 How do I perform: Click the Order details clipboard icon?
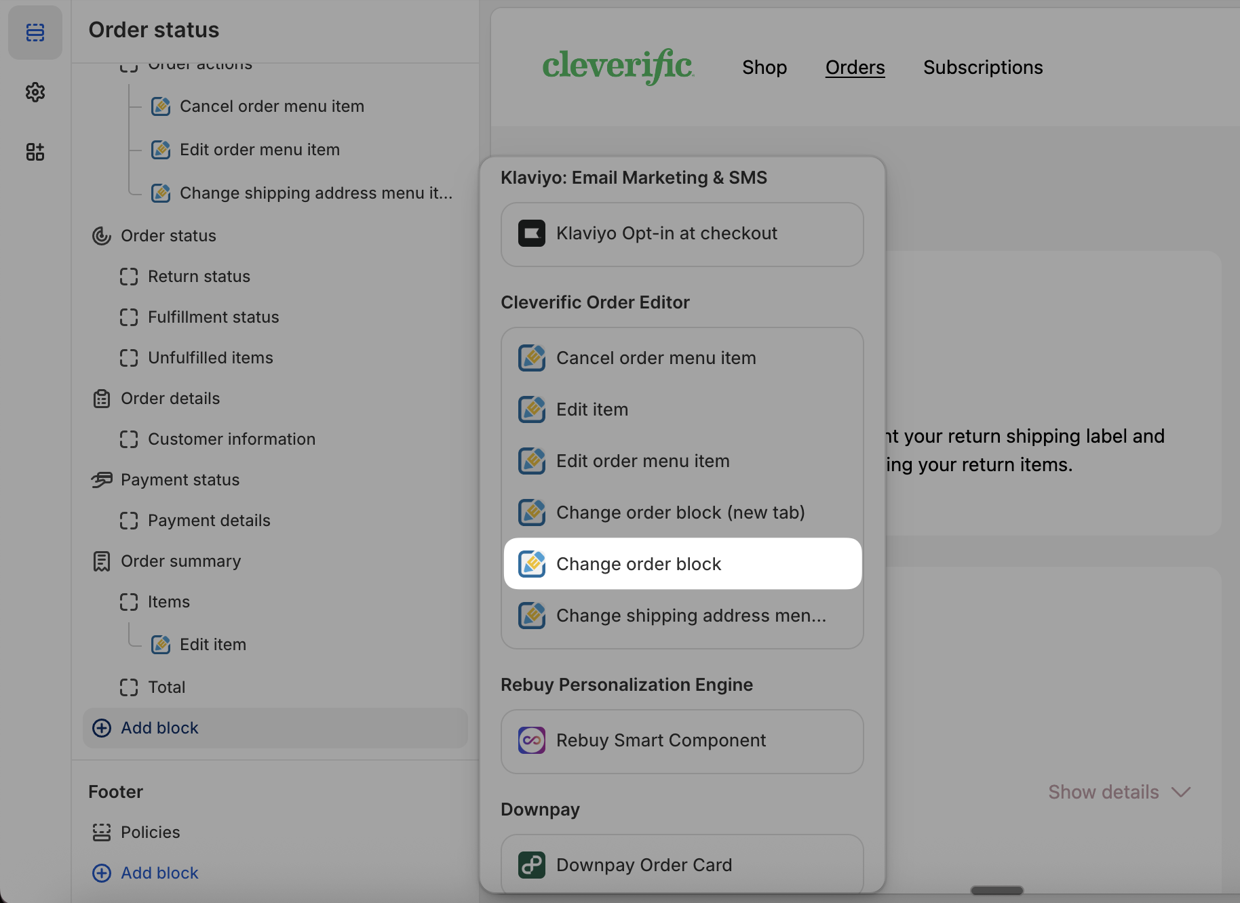click(x=102, y=399)
